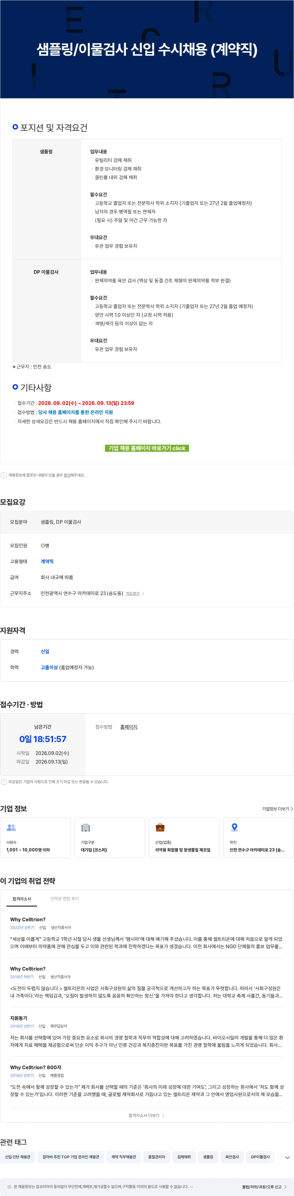Click the 당사 채용 홈페이지를 통한 온라인 지원 text
294x1196 pixels.
[x=75, y=412]
